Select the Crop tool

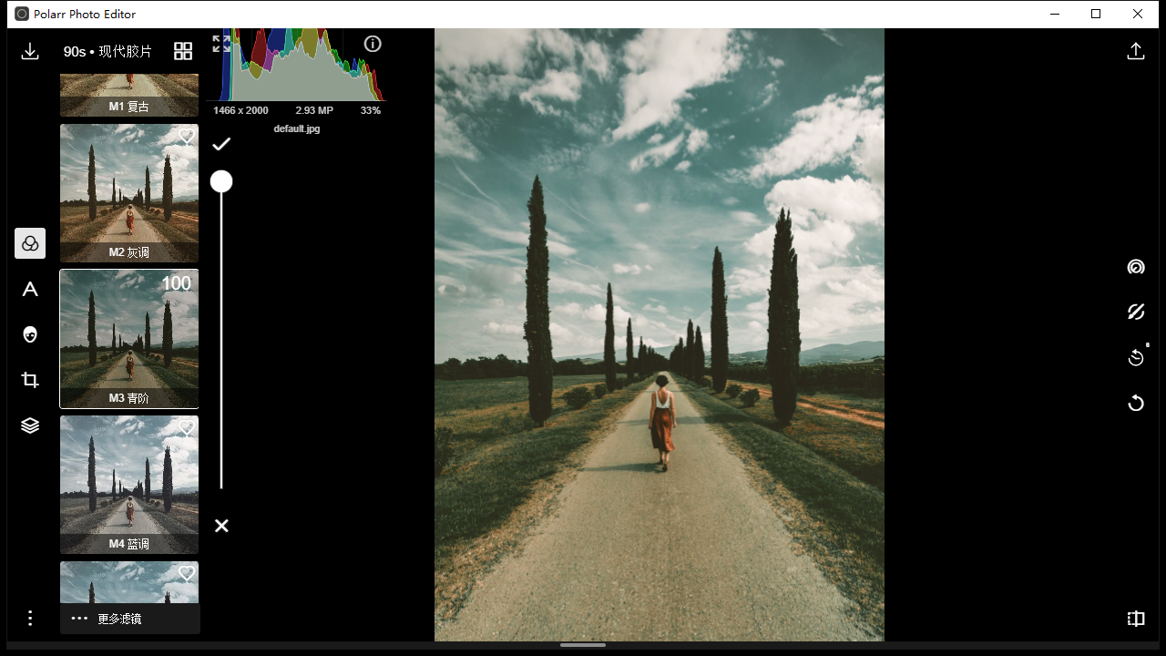[30, 380]
